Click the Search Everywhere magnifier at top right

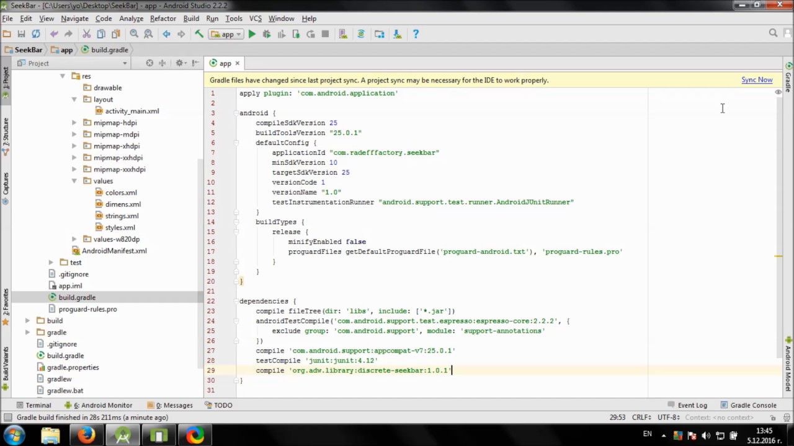click(x=773, y=33)
